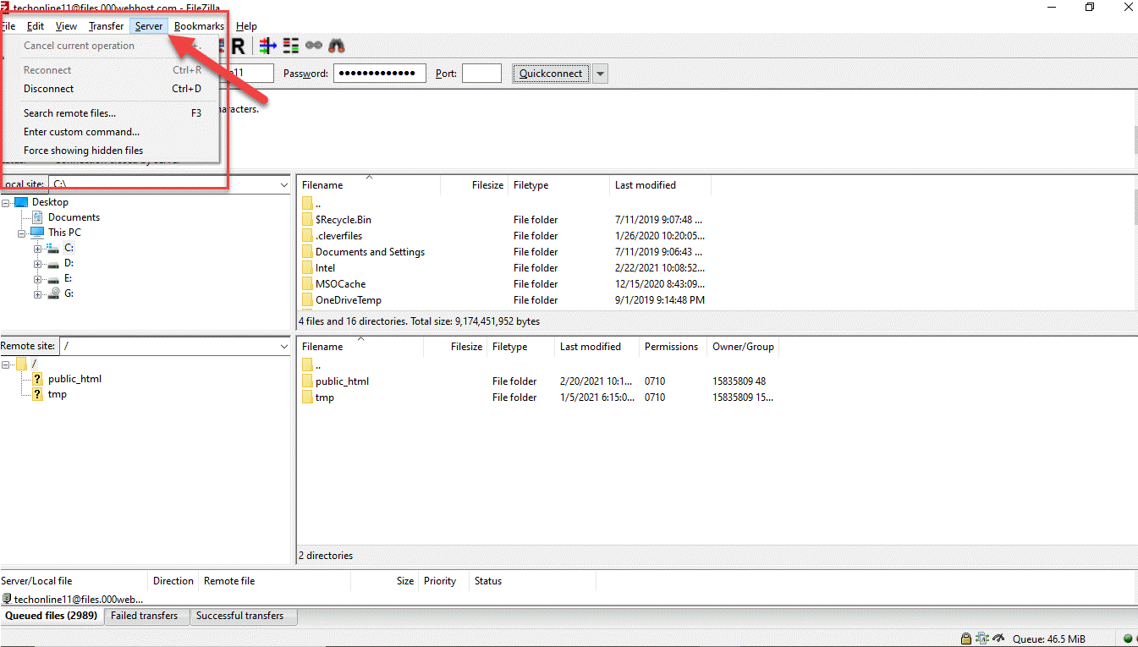This screenshot has height=647, width=1138.
Task: Click the process queue toolbar icon
Action: [x=267, y=45]
